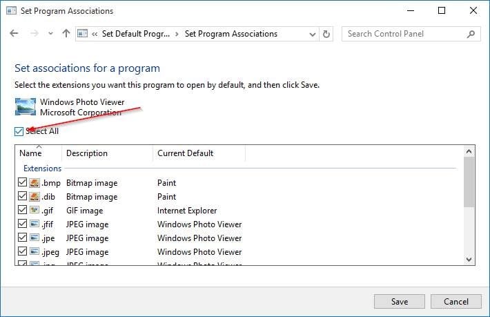Click the Forward navigation arrow
Image resolution: width=490 pixels, height=317 pixels.
(x=34, y=33)
